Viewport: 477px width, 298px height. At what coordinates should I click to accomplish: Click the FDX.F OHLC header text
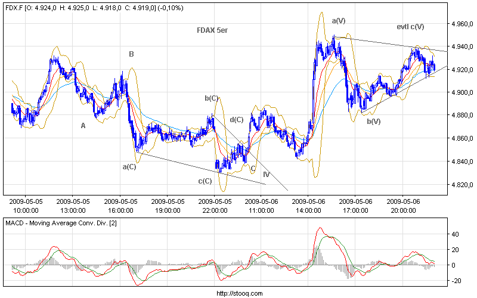(x=94, y=8)
